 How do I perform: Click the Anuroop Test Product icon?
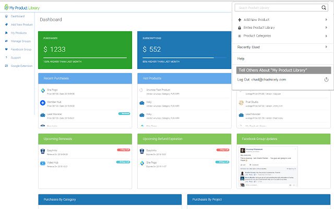(x=141, y=90)
